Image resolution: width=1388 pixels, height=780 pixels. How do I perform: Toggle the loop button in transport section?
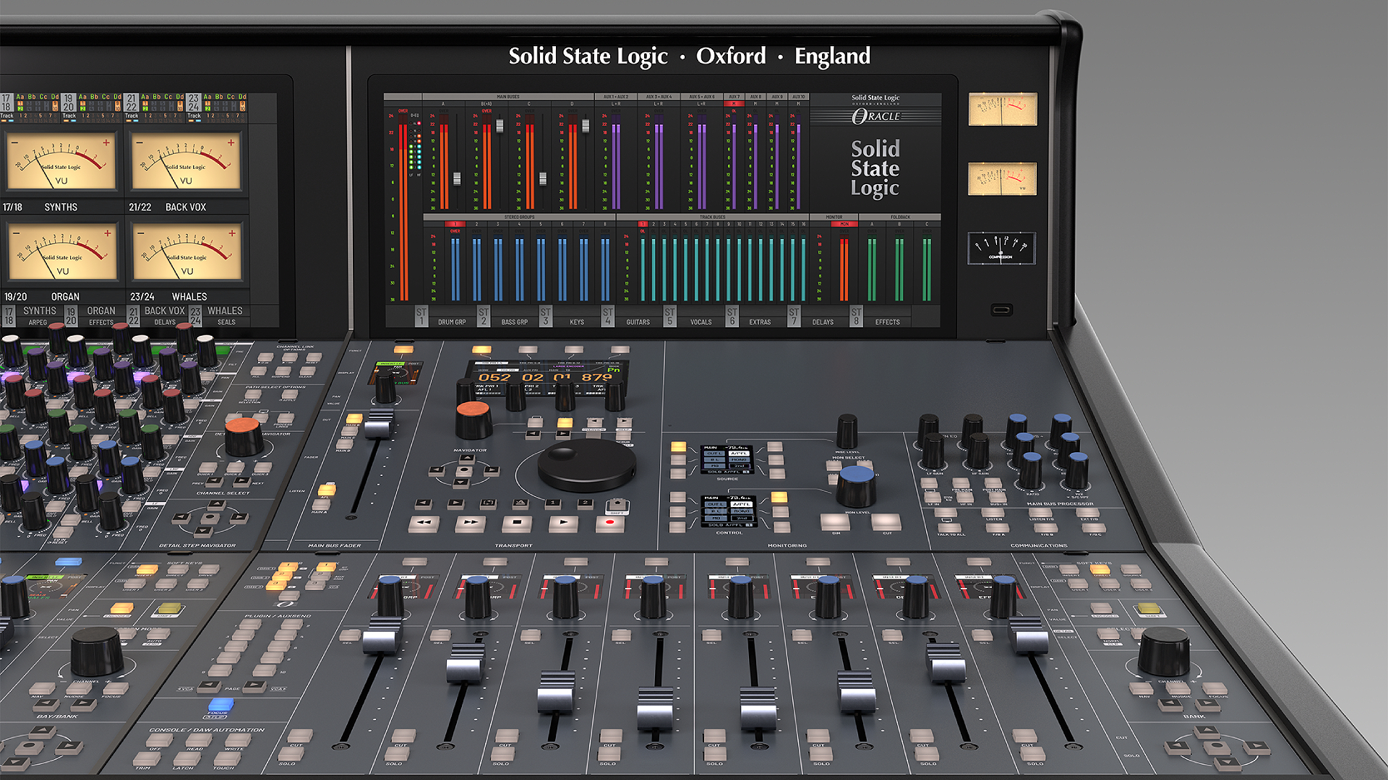click(x=488, y=503)
